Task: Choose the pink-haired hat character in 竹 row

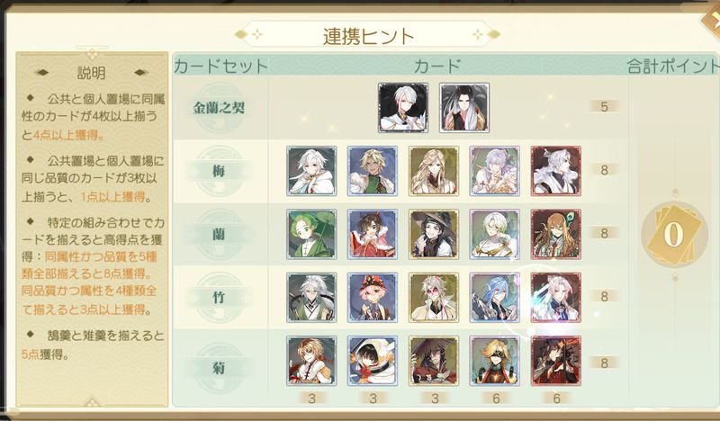Action: [x=373, y=298]
